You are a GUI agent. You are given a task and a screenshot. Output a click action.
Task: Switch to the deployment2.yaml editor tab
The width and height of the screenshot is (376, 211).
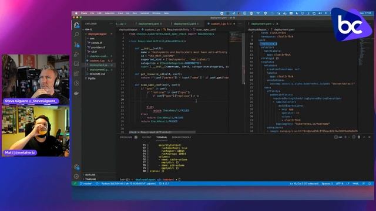tap(185, 24)
